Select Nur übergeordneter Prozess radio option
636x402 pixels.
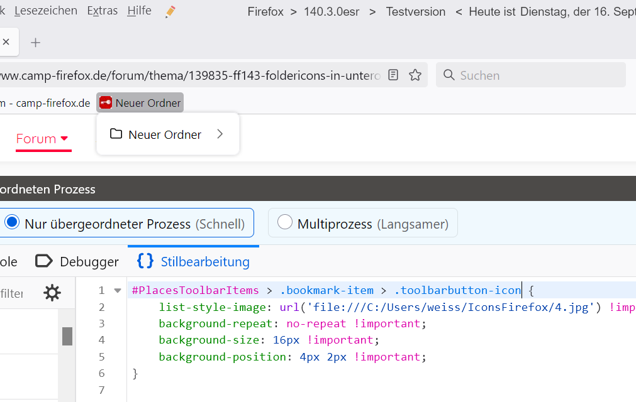(12, 222)
